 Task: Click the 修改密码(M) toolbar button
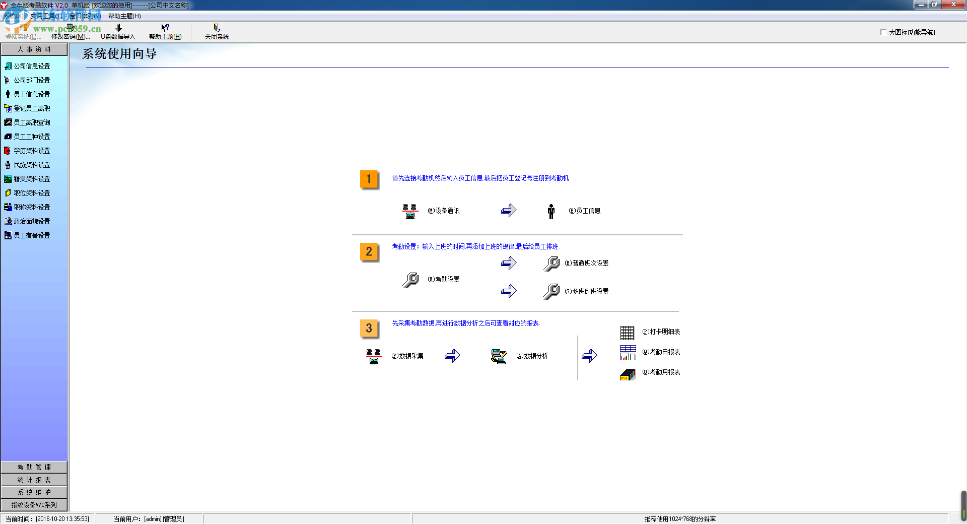tap(71, 32)
